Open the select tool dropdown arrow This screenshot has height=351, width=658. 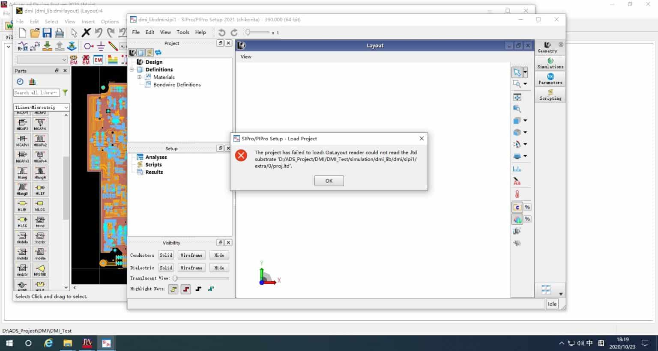525,72
